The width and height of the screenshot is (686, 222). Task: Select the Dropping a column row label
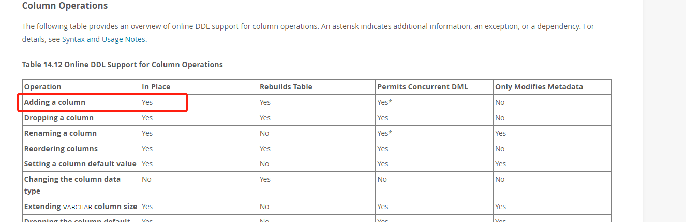[x=59, y=118]
